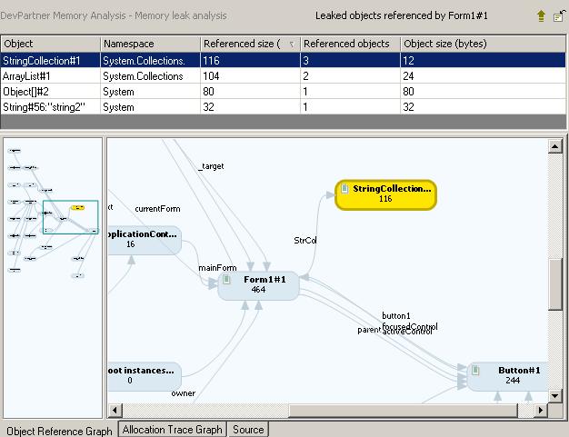This screenshot has height=437, width=569.
Task: Click the document icon on Form1#1 node
Action: tap(225, 280)
